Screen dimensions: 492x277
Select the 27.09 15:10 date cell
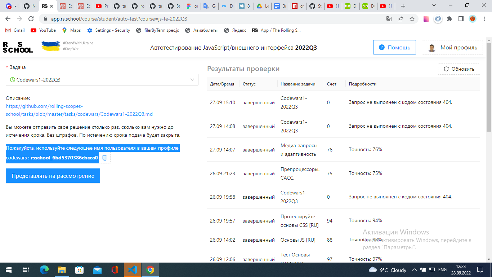[x=223, y=102]
